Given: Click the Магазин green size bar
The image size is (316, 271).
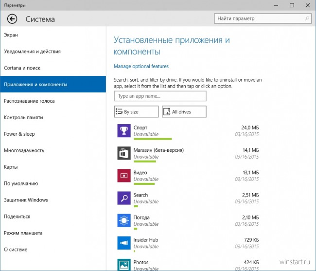Looking at the screenshot, I should click(145, 162).
